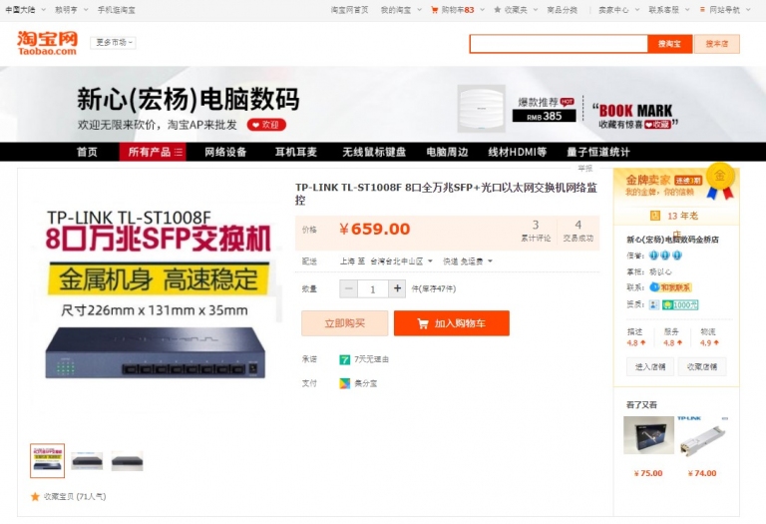
Task: Click the star icon beside 收藏宝贝
Action: point(35,497)
